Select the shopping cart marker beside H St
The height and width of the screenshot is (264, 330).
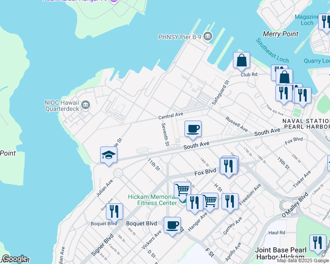210,202
